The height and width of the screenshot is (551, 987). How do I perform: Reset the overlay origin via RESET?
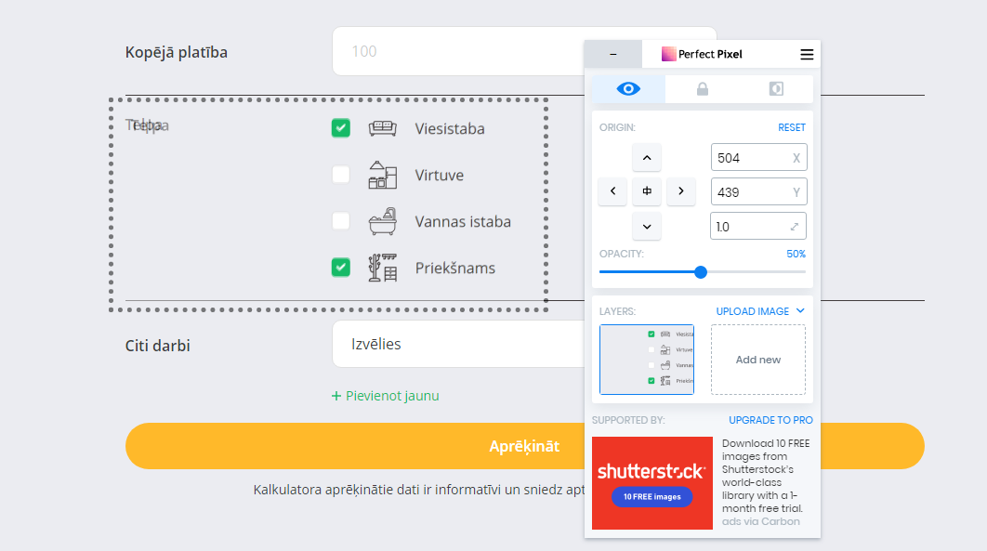coord(793,126)
